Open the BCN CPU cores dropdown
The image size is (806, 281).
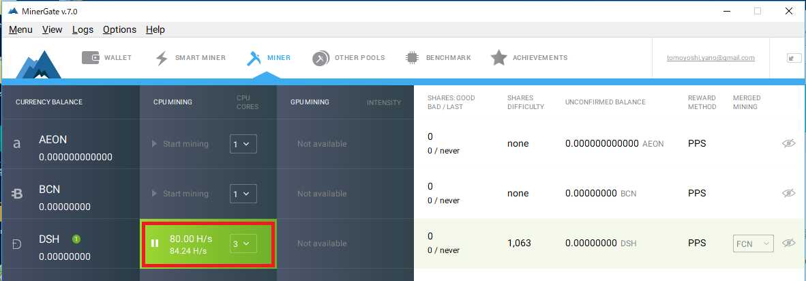[243, 194]
